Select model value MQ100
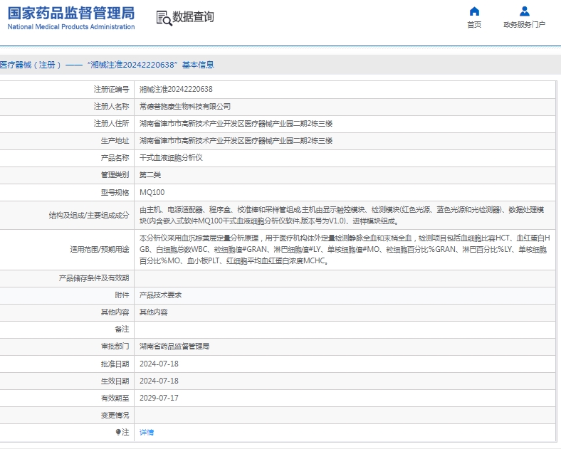This screenshot has height=449, width=561. 152,192
